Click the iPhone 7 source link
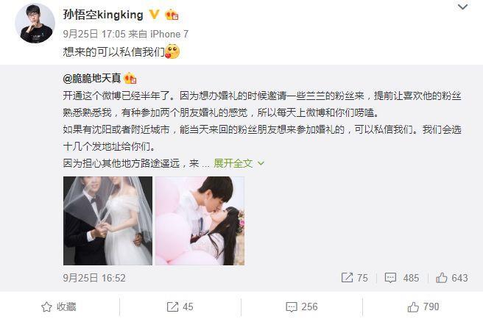483x319 pixels. coord(169,34)
